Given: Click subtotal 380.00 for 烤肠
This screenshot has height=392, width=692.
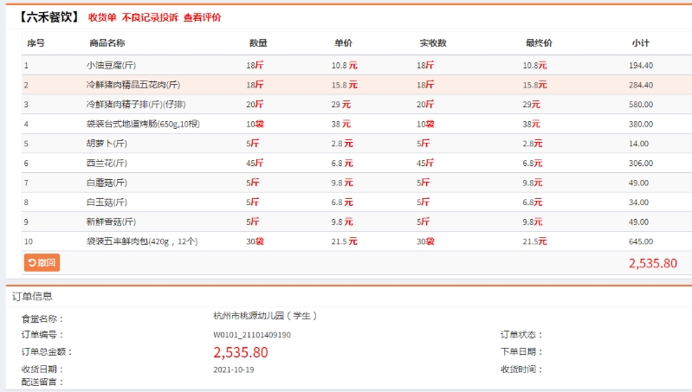Looking at the screenshot, I should tap(641, 125).
